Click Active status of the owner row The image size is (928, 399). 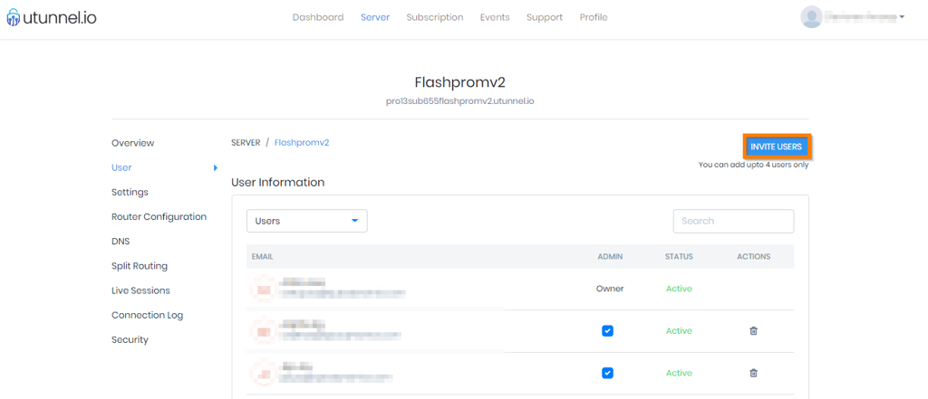[x=679, y=289]
